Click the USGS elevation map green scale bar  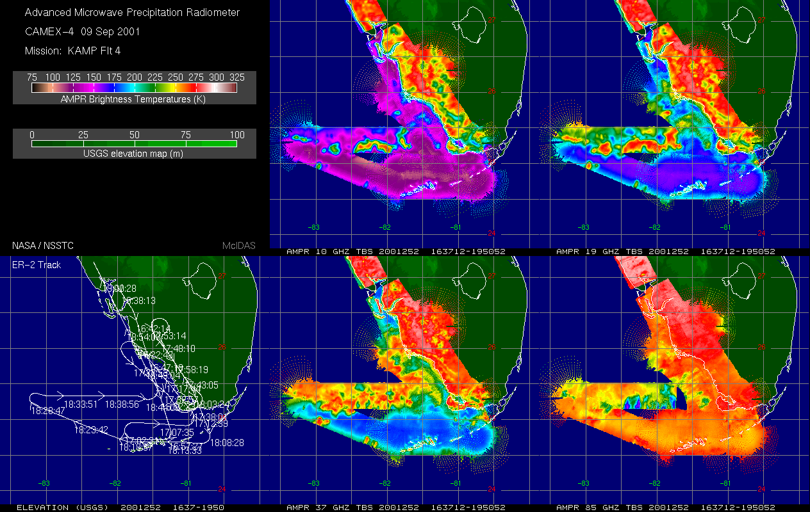click(134, 144)
